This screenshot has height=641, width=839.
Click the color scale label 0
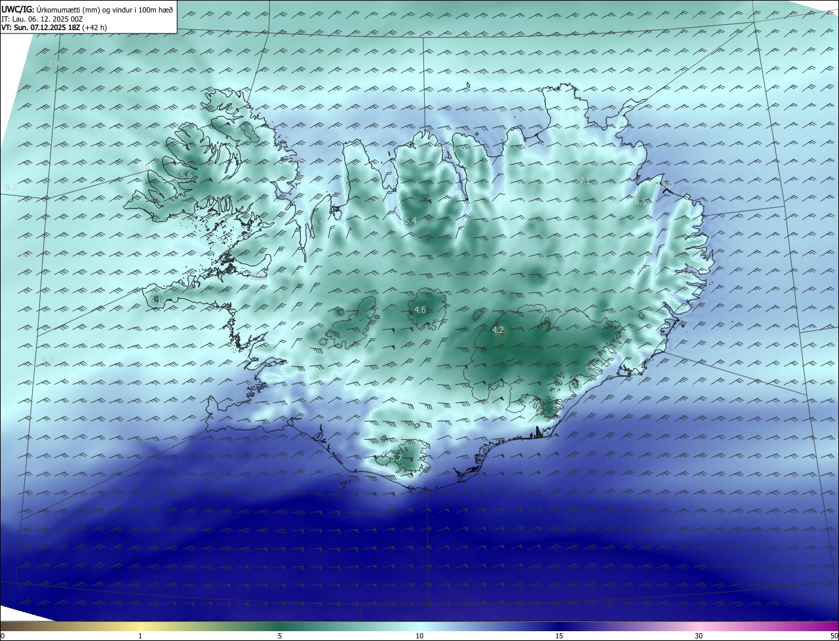(x=3, y=636)
